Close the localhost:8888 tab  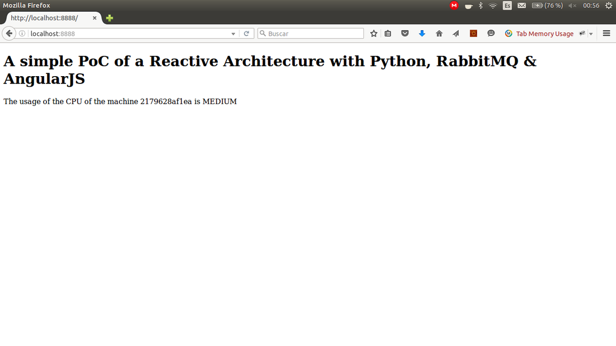[94, 18]
